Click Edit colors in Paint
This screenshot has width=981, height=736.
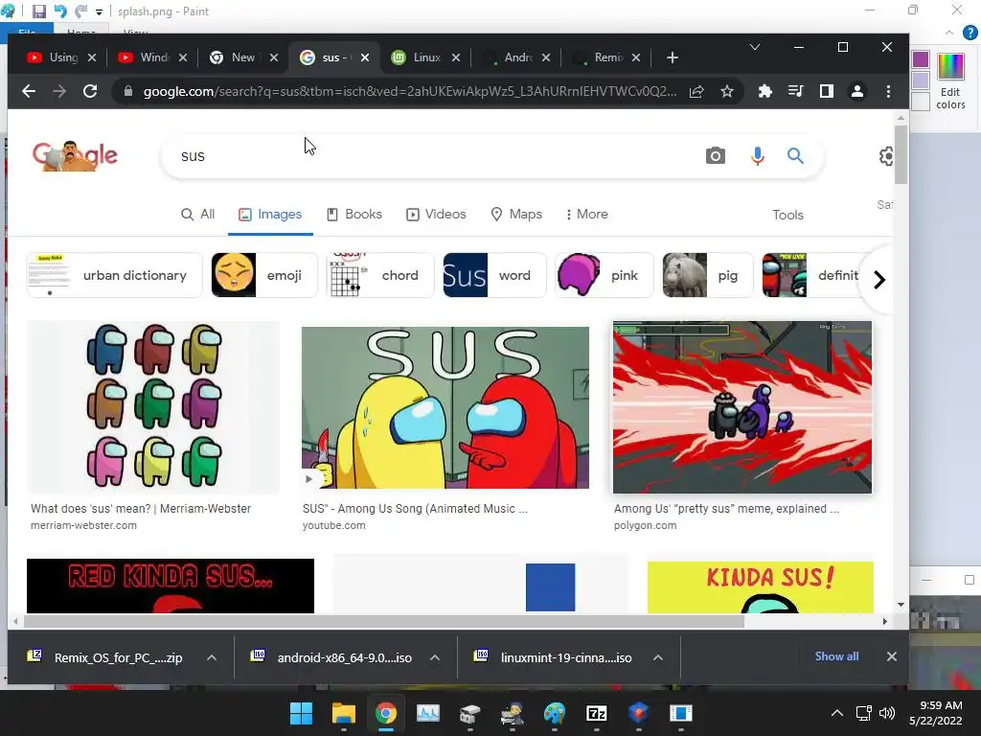coord(950,80)
